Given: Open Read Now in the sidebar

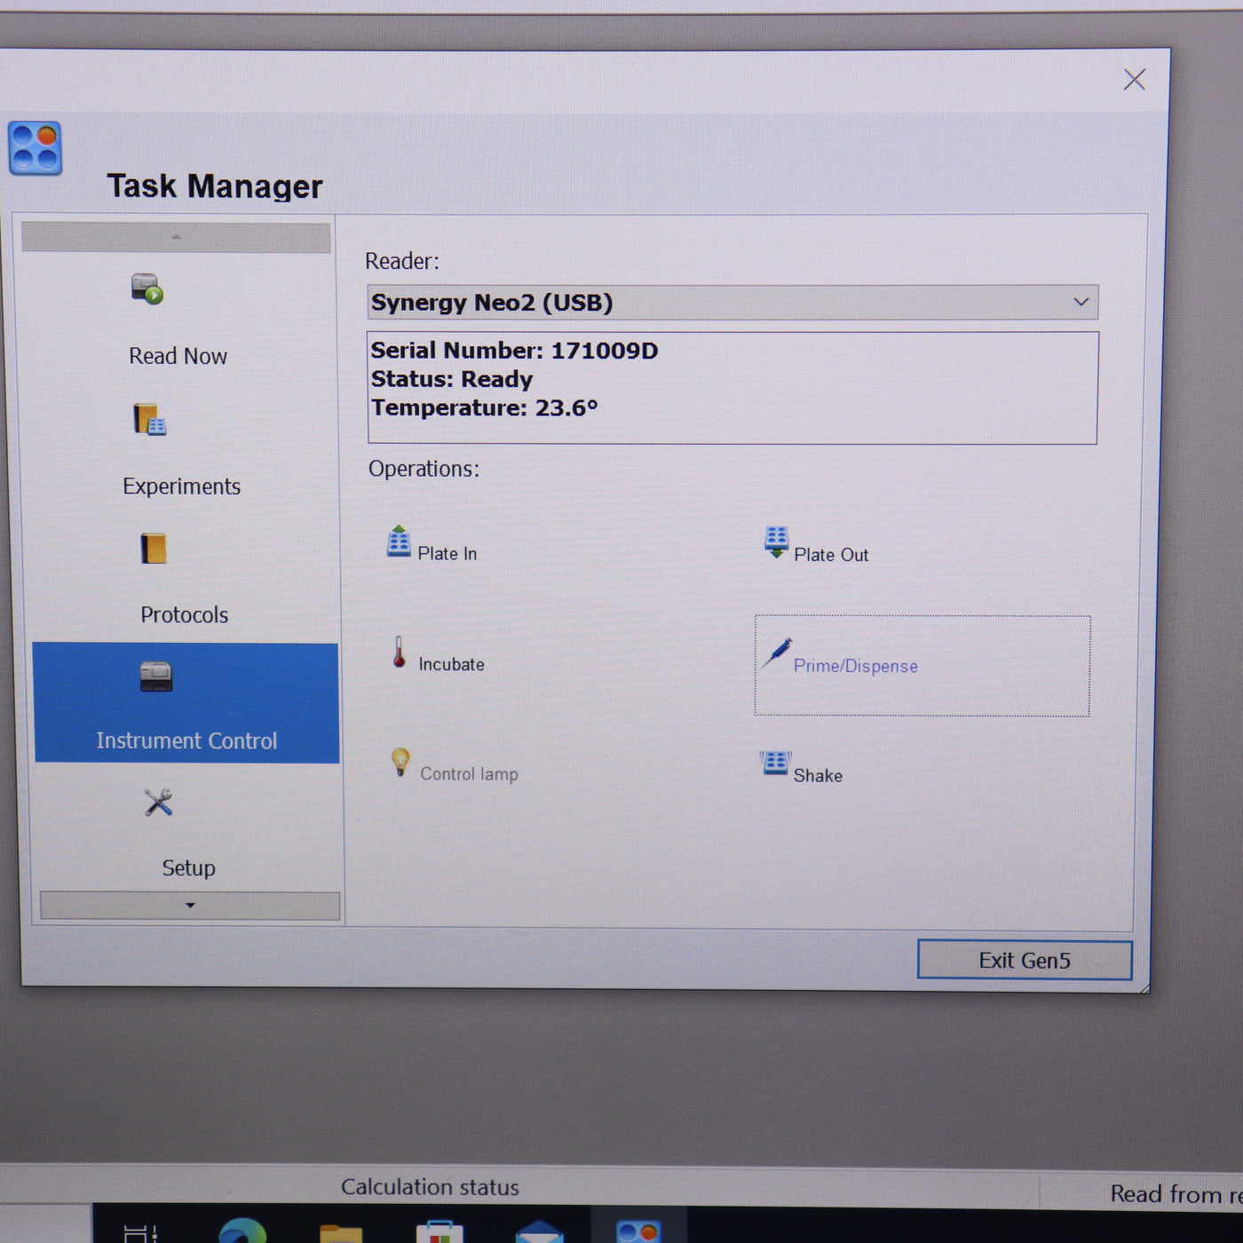Looking at the screenshot, I should point(177,320).
